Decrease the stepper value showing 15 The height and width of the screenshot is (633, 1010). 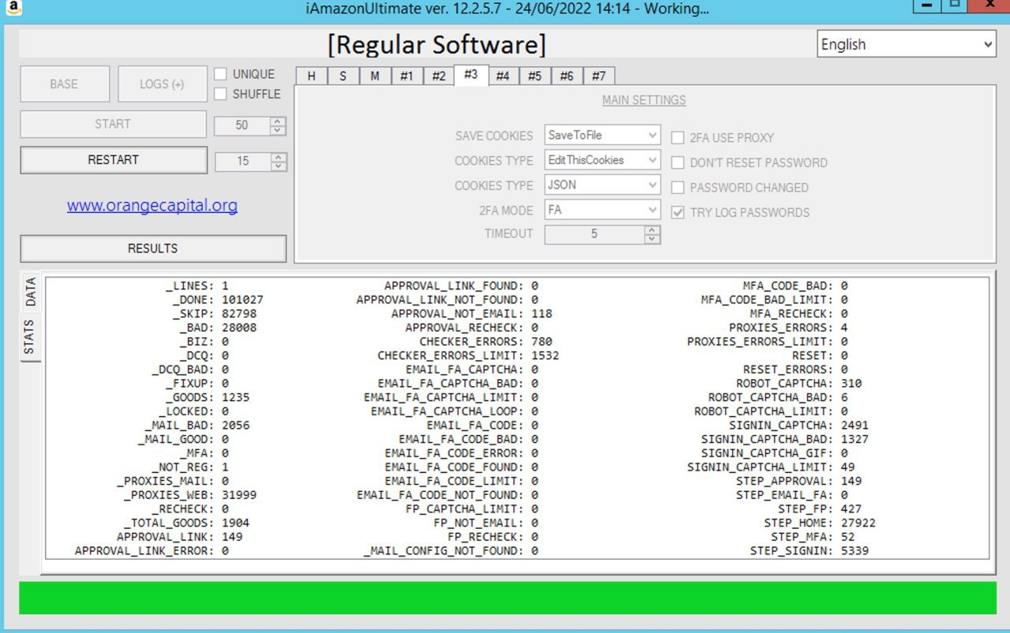click(278, 166)
